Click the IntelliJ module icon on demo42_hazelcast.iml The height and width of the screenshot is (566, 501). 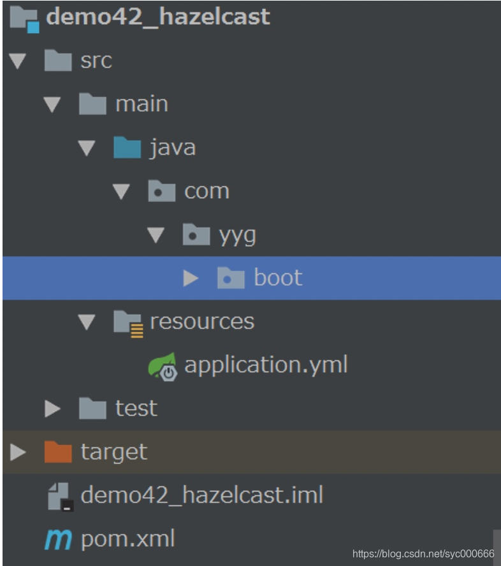(x=58, y=495)
